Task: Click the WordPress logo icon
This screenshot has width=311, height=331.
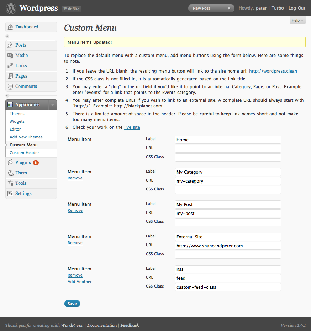Action: click(x=11, y=9)
